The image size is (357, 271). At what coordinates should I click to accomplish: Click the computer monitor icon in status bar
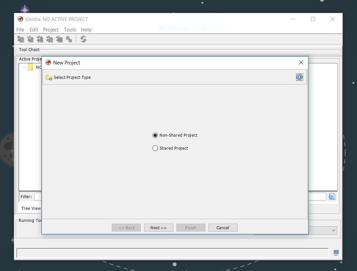[336, 253]
